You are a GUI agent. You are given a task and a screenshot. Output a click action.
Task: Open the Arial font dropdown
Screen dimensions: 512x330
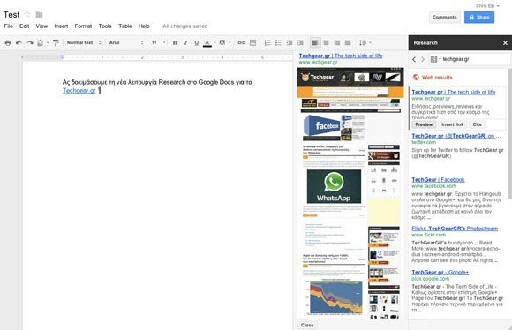coord(126,42)
